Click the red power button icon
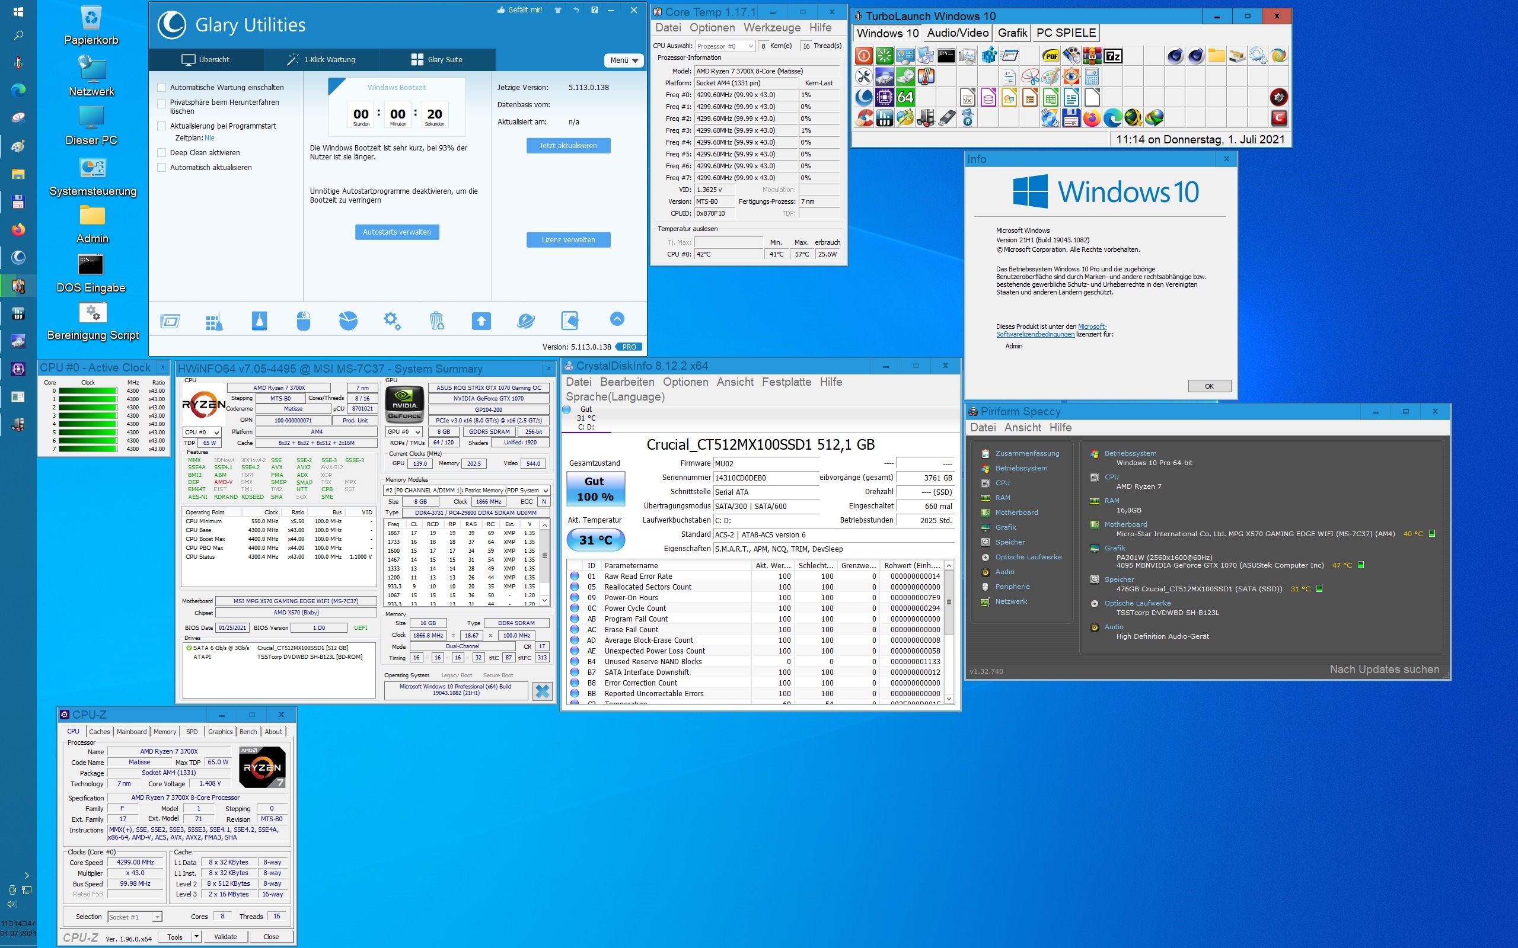The image size is (1518, 948). [x=864, y=56]
